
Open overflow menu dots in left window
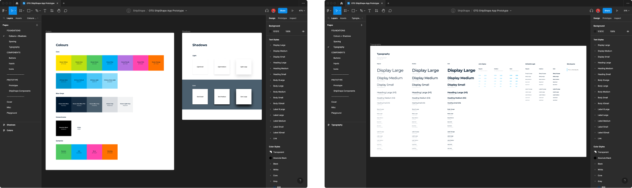pos(303,3)
